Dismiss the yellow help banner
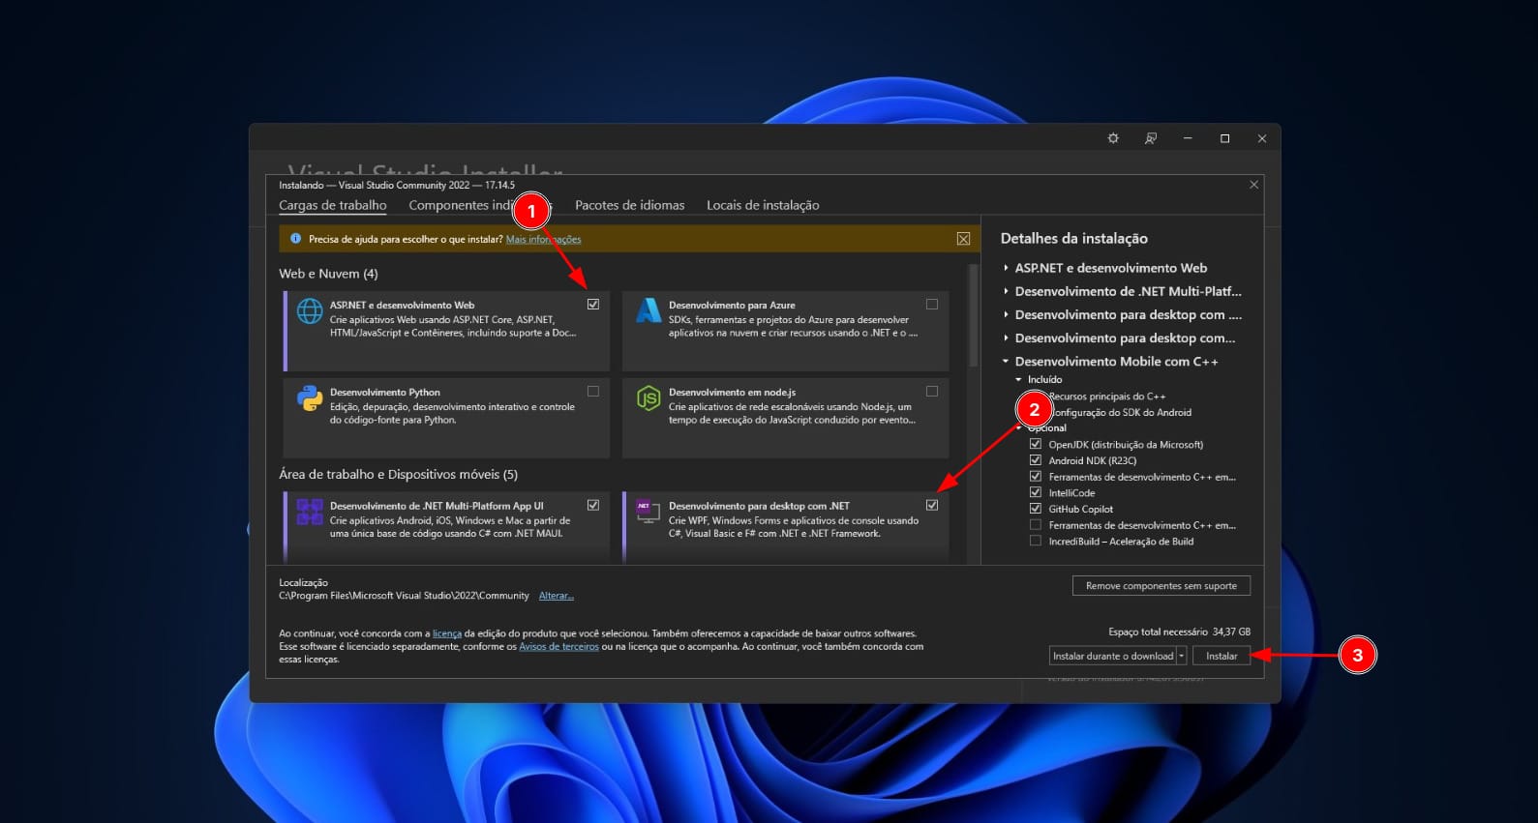Viewport: 1538px width, 823px height. (963, 239)
